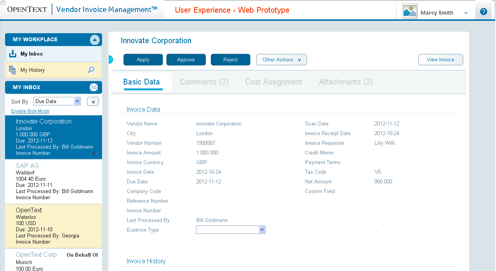Viewport: 496px width, 271px height.
Task: Click the Invoice Data section heading
Action: [x=143, y=110]
